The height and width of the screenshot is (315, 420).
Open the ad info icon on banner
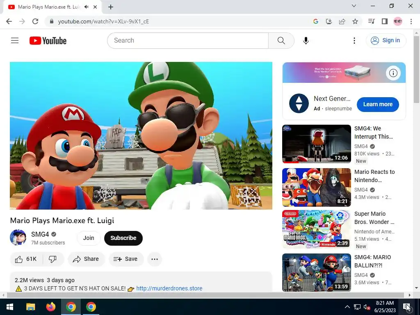(393, 73)
